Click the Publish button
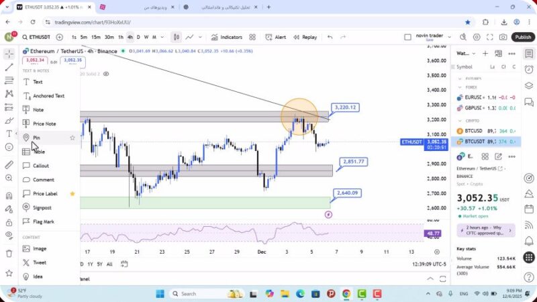537x302 pixels. point(523,38)
